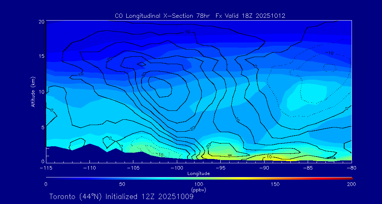Click the '(ppbv)' units label
The image size is (382, 204).
click(x=198, y=190)
